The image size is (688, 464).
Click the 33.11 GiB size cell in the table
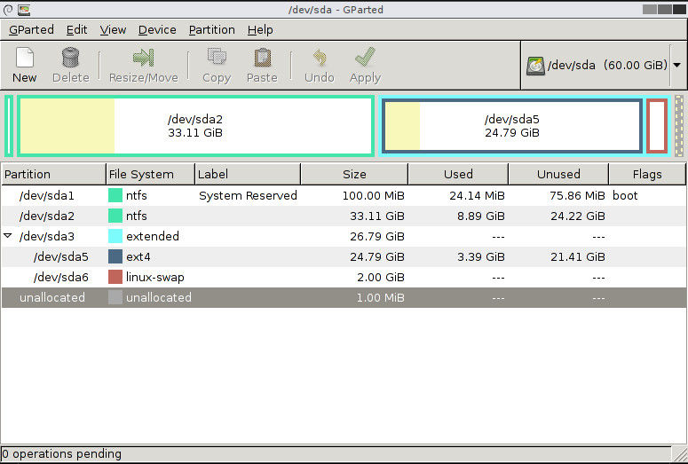[377, 216]
